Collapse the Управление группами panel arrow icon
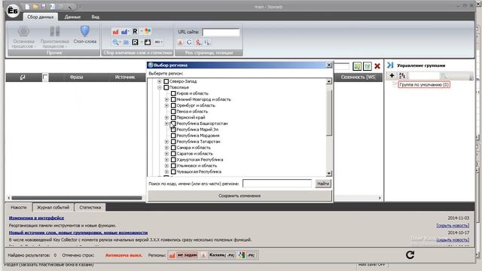The width and height of the screenshot is (482, 271). (x=390, y=65)
